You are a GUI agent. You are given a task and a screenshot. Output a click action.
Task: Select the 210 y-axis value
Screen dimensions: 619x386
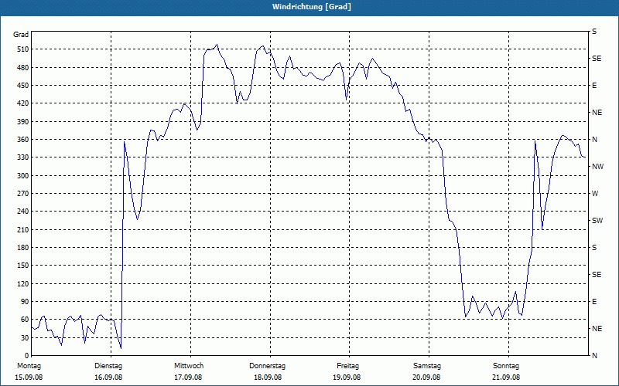(x=23, y=229)
